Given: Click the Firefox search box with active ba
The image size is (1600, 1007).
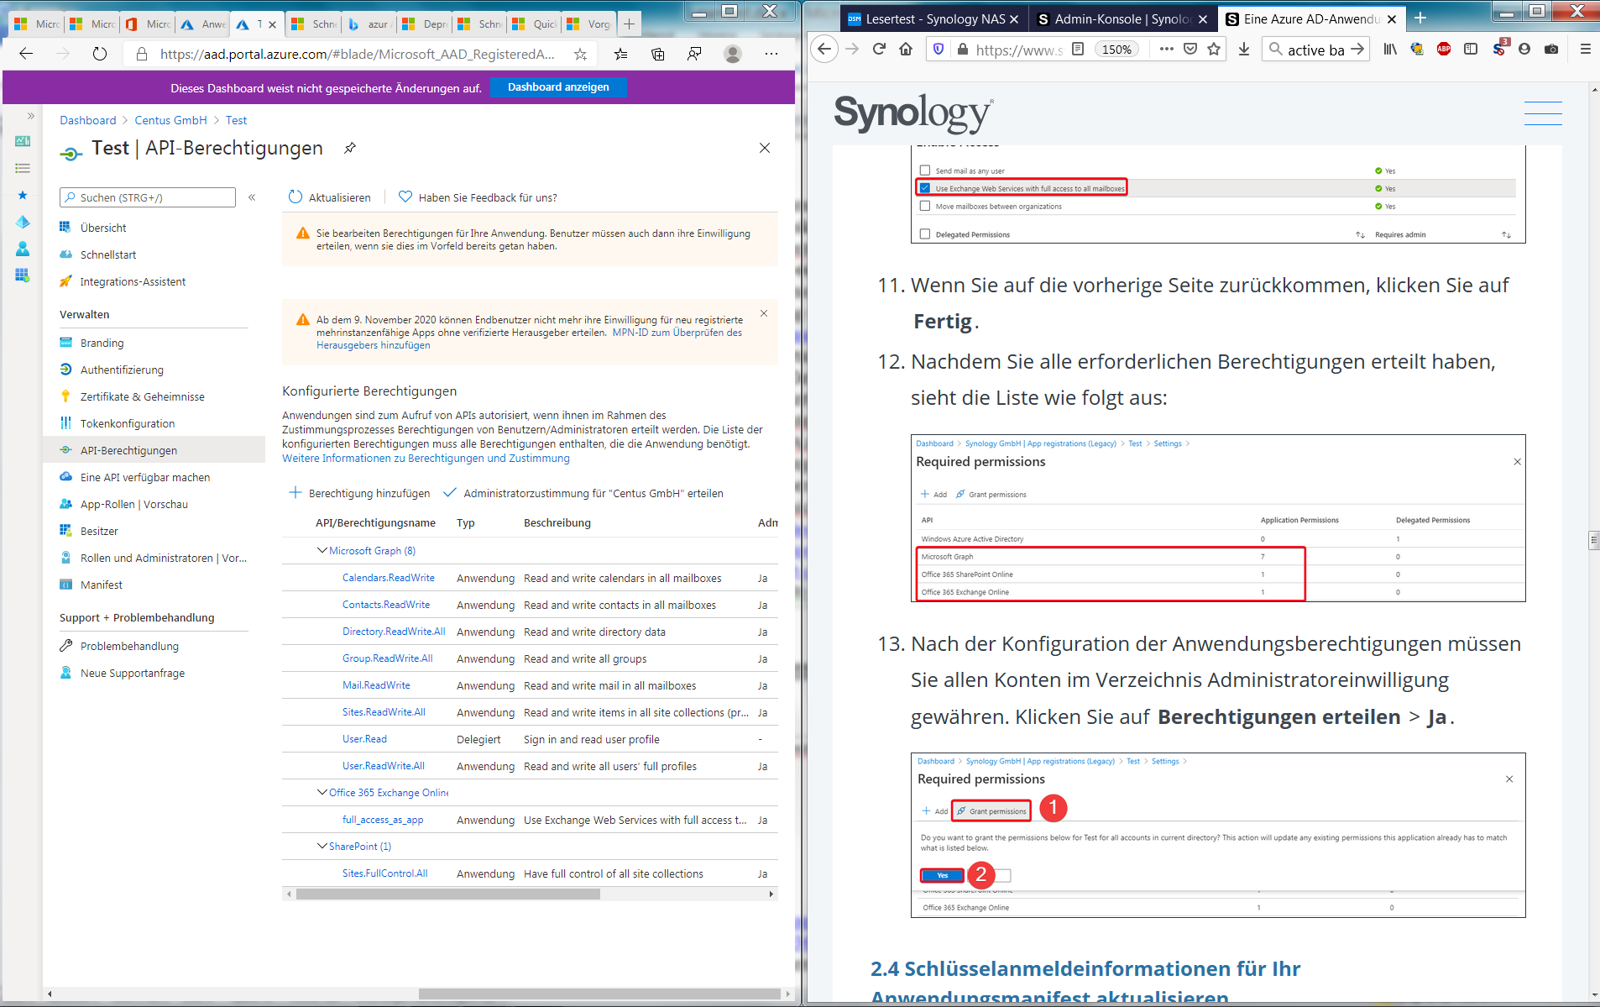Looking at the screenshot, I should click(x=1315, y=49).
